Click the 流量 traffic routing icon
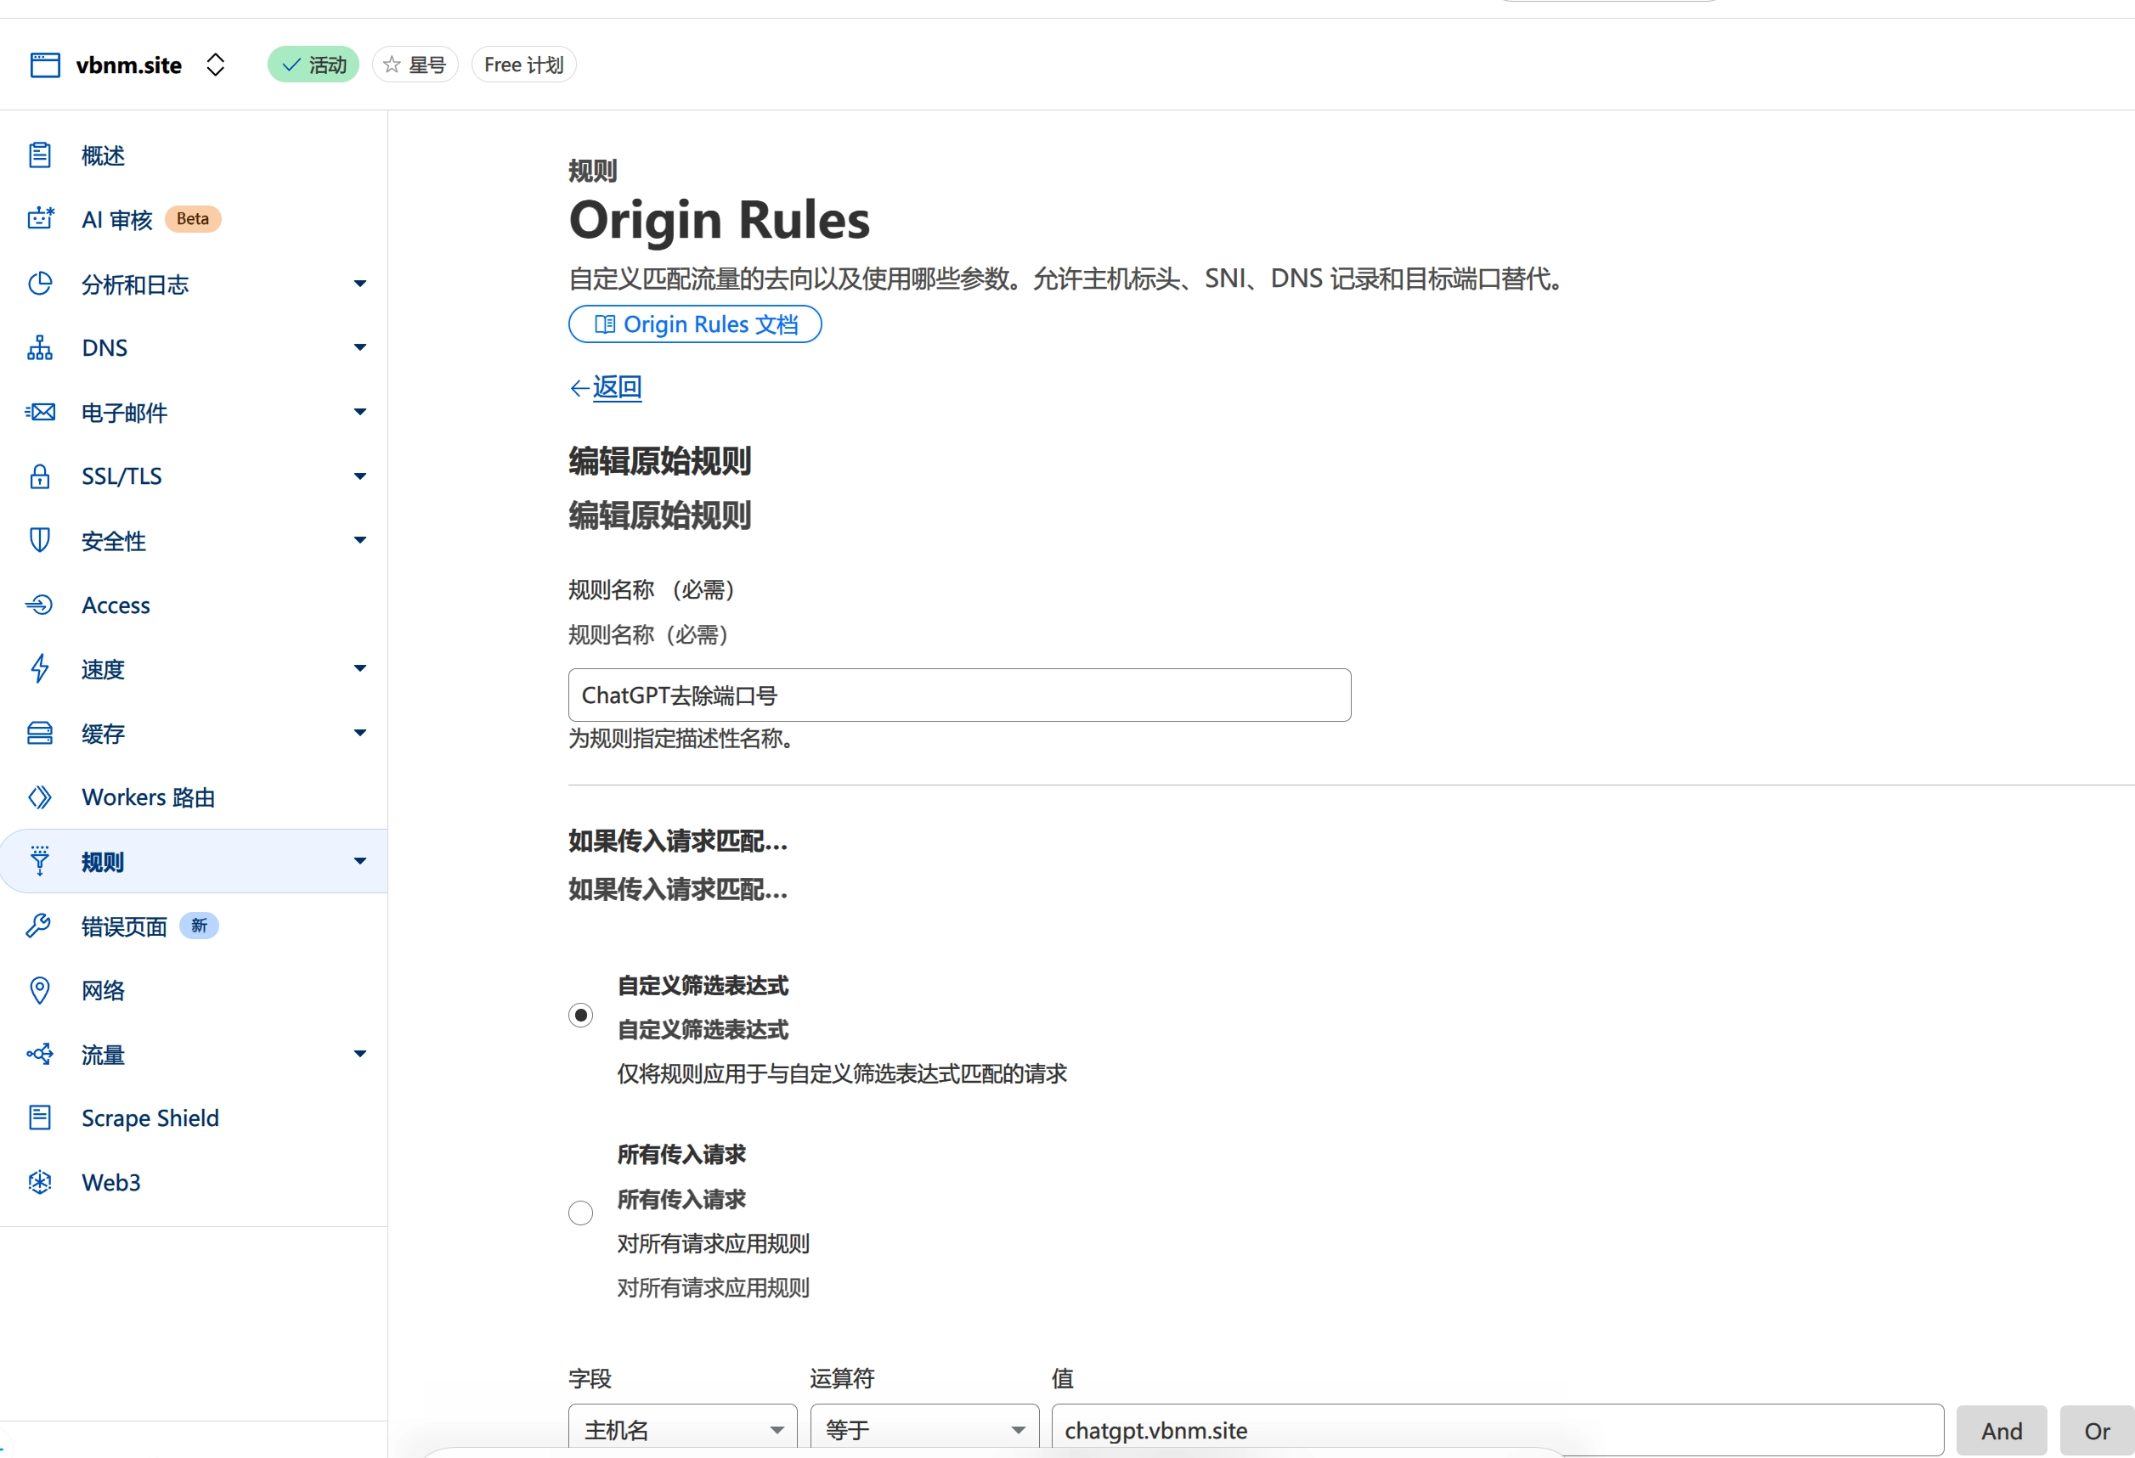2135x1458 pixels. pyautogui.click(x=39, y=1054)
